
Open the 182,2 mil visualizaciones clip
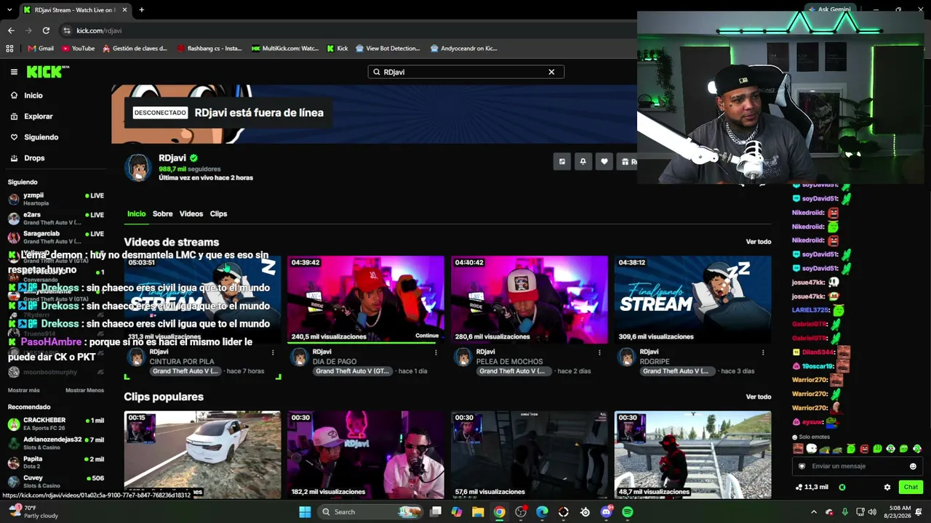366,455
